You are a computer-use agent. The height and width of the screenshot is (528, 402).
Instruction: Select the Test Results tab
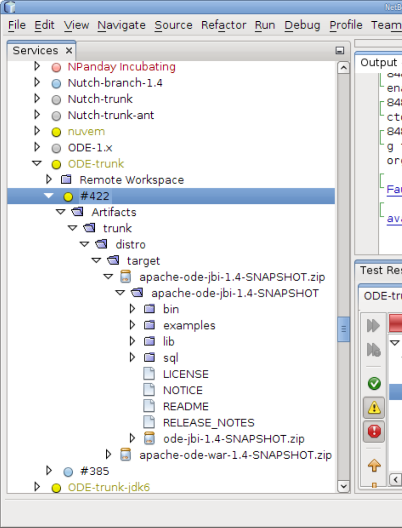click(379, 270)
